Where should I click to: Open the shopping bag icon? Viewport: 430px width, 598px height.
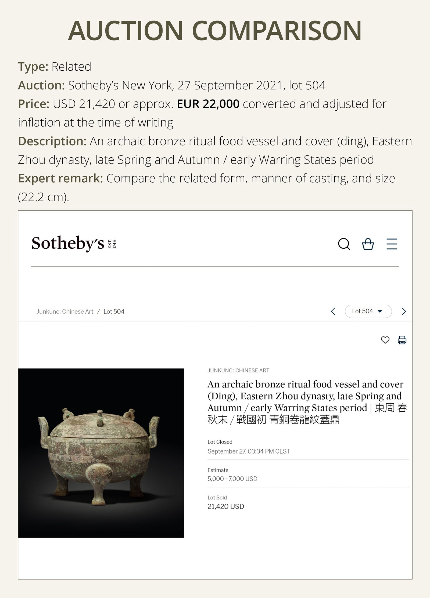[x=368, y=245]
